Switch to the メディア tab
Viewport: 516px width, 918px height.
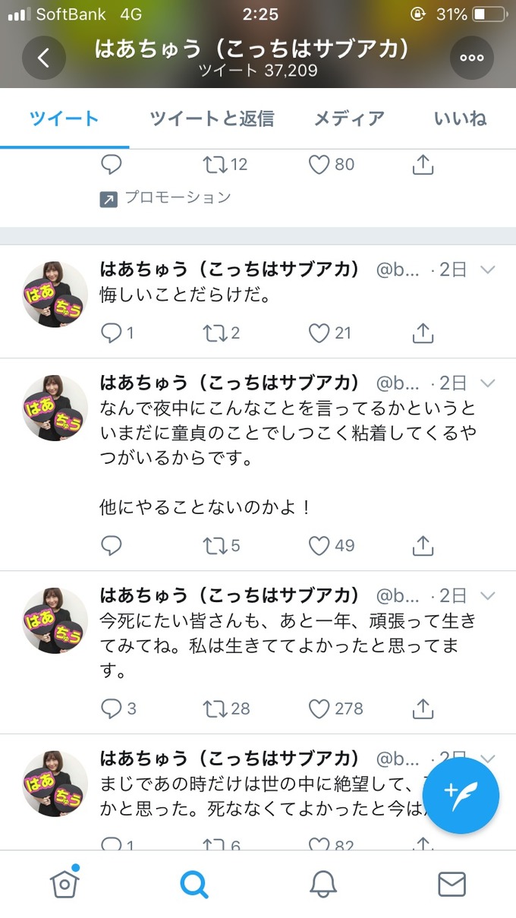click(349, 118)
